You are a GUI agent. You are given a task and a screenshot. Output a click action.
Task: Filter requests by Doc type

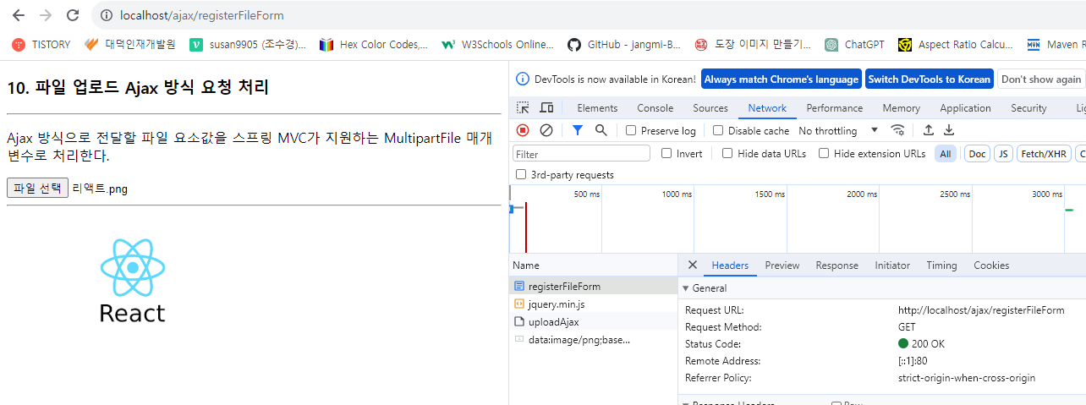pyautogui.click(x=977, y=154)
